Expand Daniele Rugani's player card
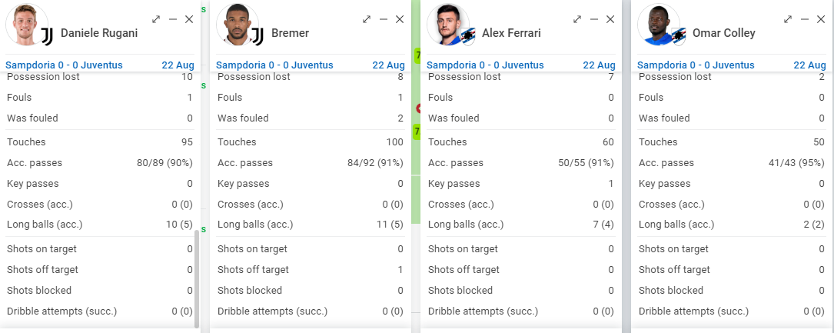This screenshot has height=333, width=834. pyautogui.click(x=156, y=19)
